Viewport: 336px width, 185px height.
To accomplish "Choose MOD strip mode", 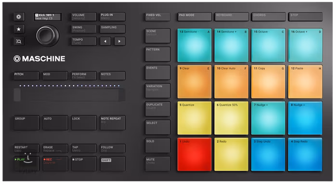I will tap(55, 76).
